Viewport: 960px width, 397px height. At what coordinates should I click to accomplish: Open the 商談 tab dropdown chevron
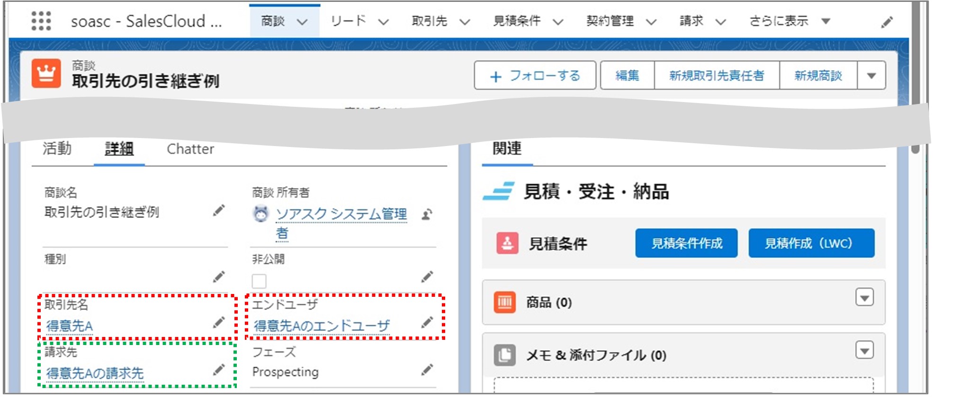302,22
